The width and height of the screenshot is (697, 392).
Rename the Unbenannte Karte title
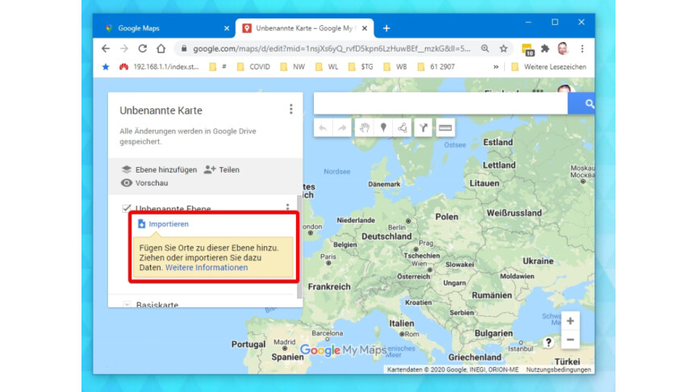point(161,111)
